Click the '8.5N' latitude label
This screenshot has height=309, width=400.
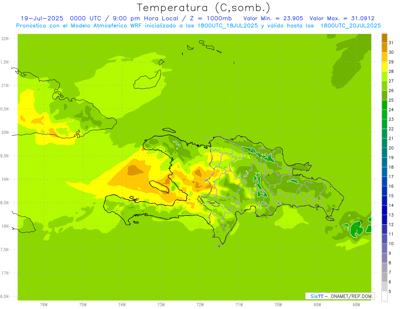5,203
